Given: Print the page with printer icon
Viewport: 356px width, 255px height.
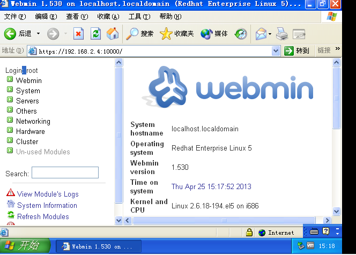Looking at the screenshot, I should (282, 34).
